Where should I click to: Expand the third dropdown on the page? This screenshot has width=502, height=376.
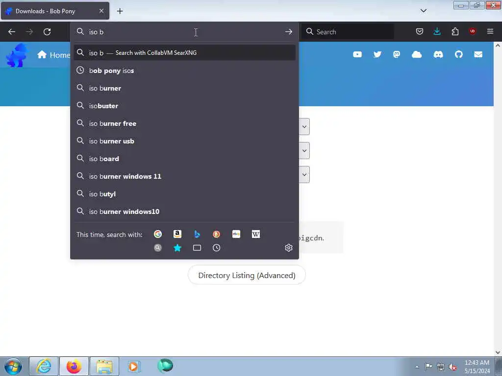[x=304, y=175]
